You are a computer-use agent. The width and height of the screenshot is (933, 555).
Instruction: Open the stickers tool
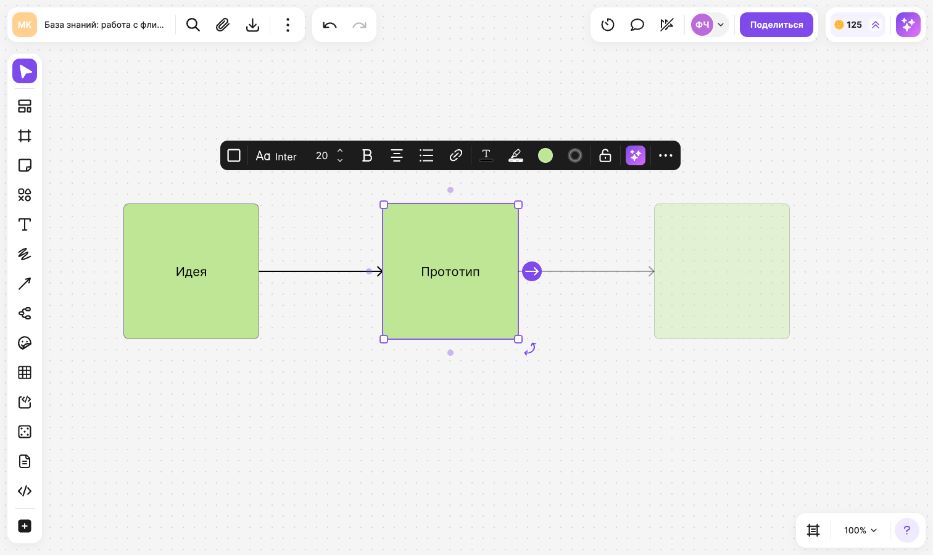point(25,343)
